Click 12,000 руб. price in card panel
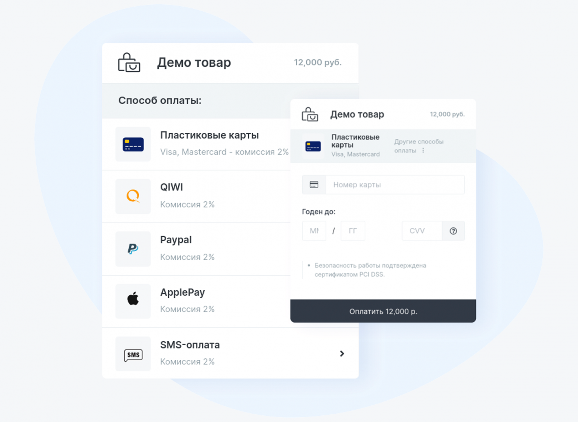Image resolution: width=578 pixels, height=422 pixels. pyautogui.click(x=447, y=114)
